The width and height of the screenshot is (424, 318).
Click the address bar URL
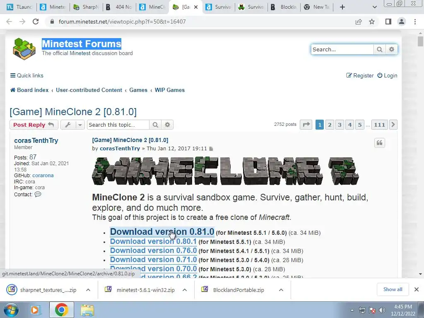122,22
